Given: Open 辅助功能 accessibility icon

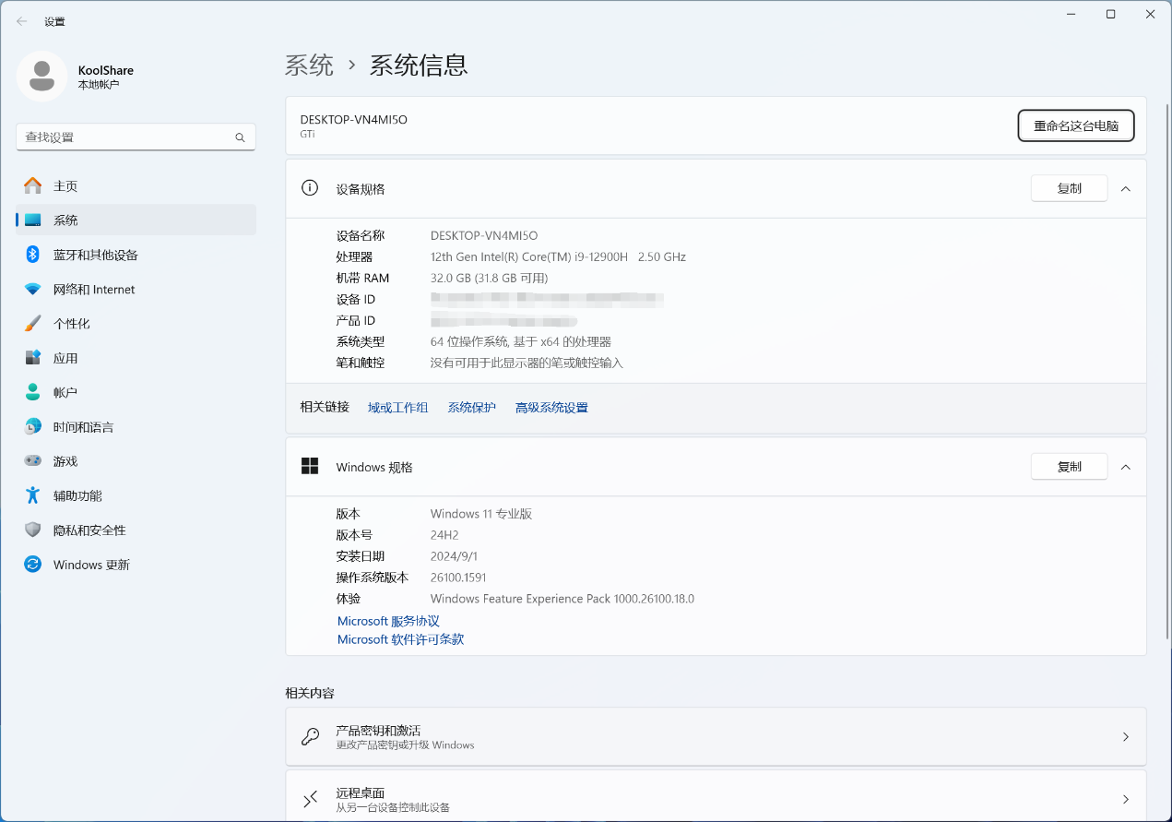Looking at the screenshot, I should (33, 495).
